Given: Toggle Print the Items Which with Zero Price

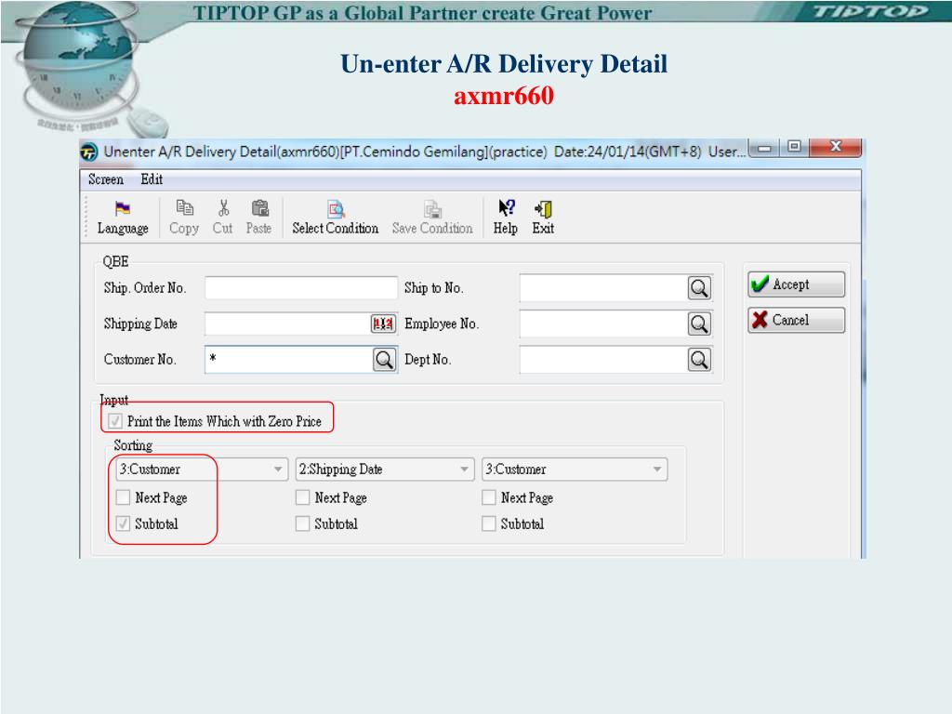Looking at the screenshot, I should (x=115, y=421).
